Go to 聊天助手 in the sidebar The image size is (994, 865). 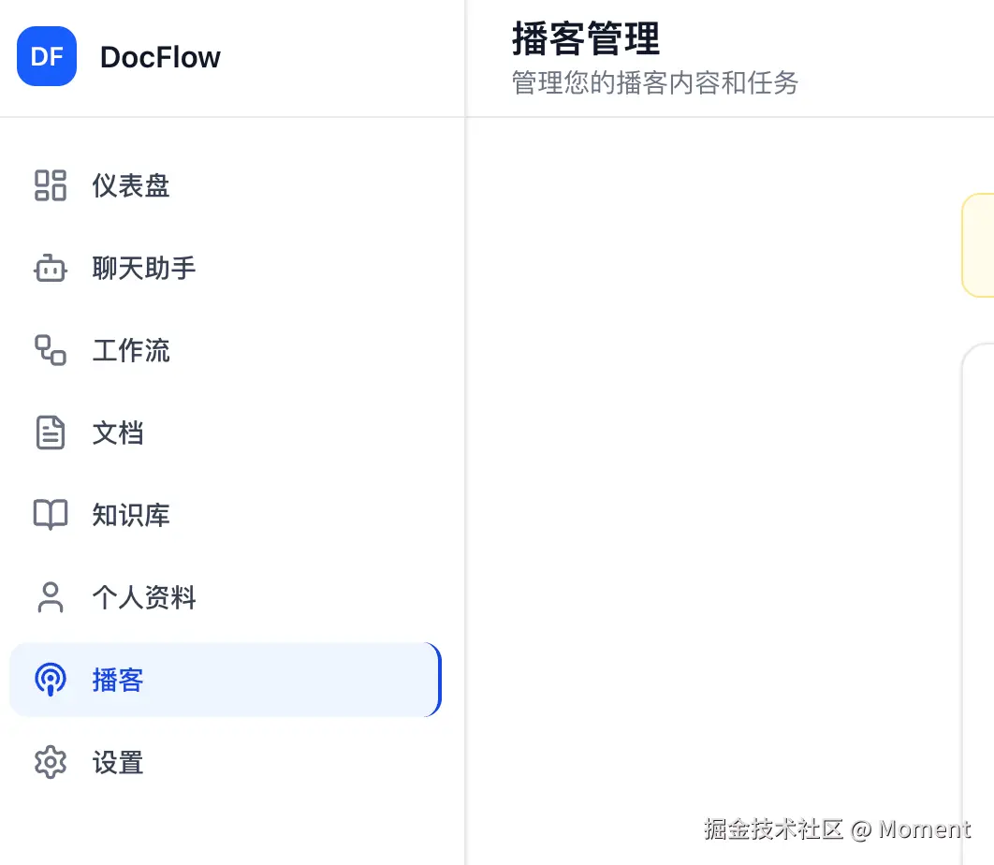click(x=144, y=269)
